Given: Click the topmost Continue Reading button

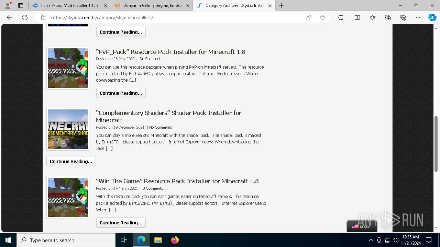Looking at the screenshot, I should tap(121, 32).
